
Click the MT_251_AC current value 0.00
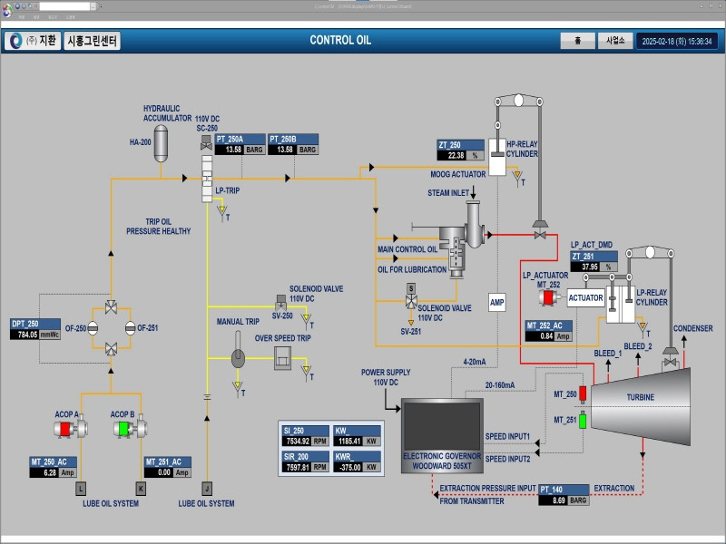click(x=158, y=472)
